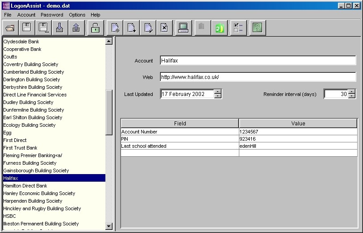Open the Account menu
Image resolution: width=363 pixels, height=233 pixels.
click(26, 15)
